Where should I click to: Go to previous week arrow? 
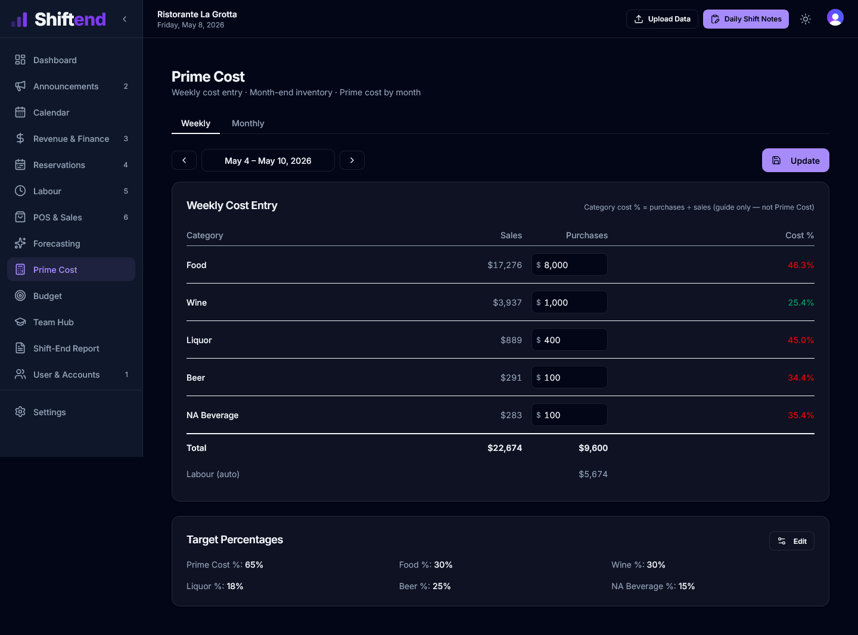pyautogui.click(x=184, y=160)
